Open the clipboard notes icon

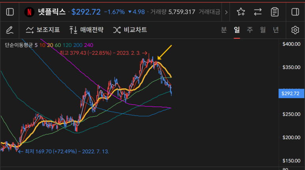point(275,12)
